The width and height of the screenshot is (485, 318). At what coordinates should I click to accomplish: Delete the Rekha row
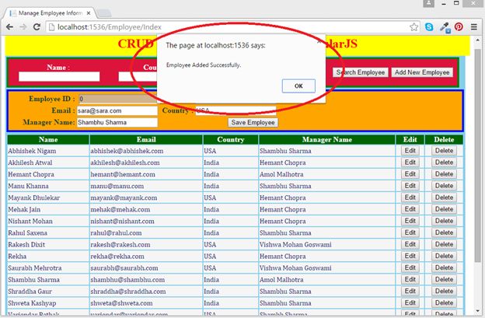coord(444,256)
